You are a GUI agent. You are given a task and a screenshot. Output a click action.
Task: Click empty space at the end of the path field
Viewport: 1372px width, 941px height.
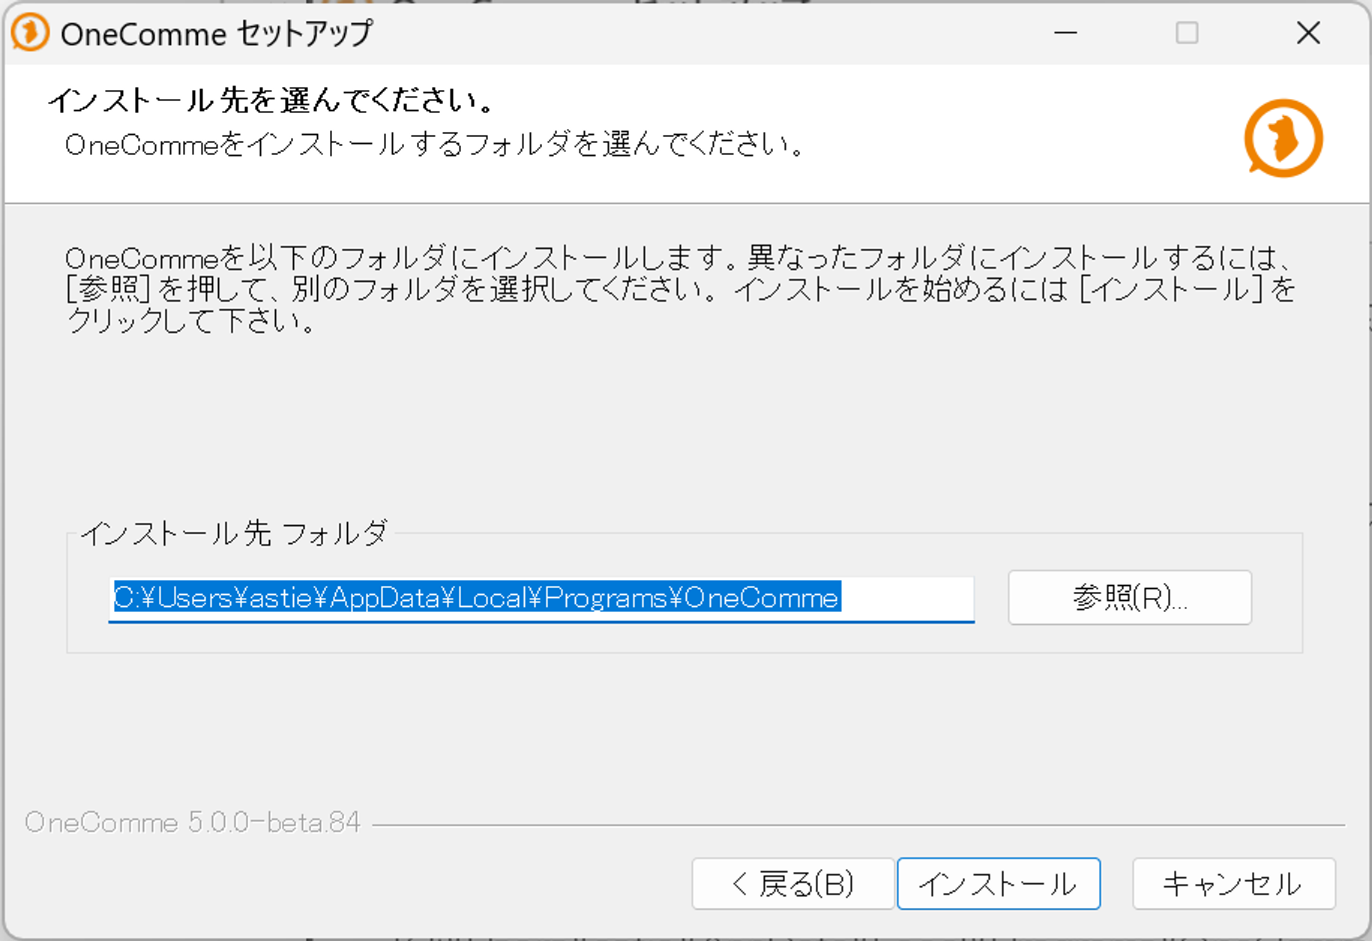pyautogui.click(x=907, y=598)
